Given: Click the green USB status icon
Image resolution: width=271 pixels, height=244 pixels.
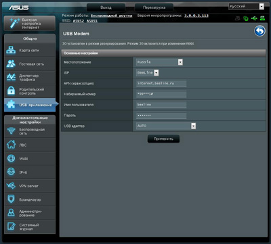Looking at the screenshot, I should (254, 18).
